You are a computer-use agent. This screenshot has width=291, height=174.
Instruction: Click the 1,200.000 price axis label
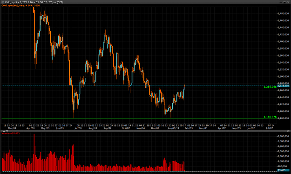284,111
